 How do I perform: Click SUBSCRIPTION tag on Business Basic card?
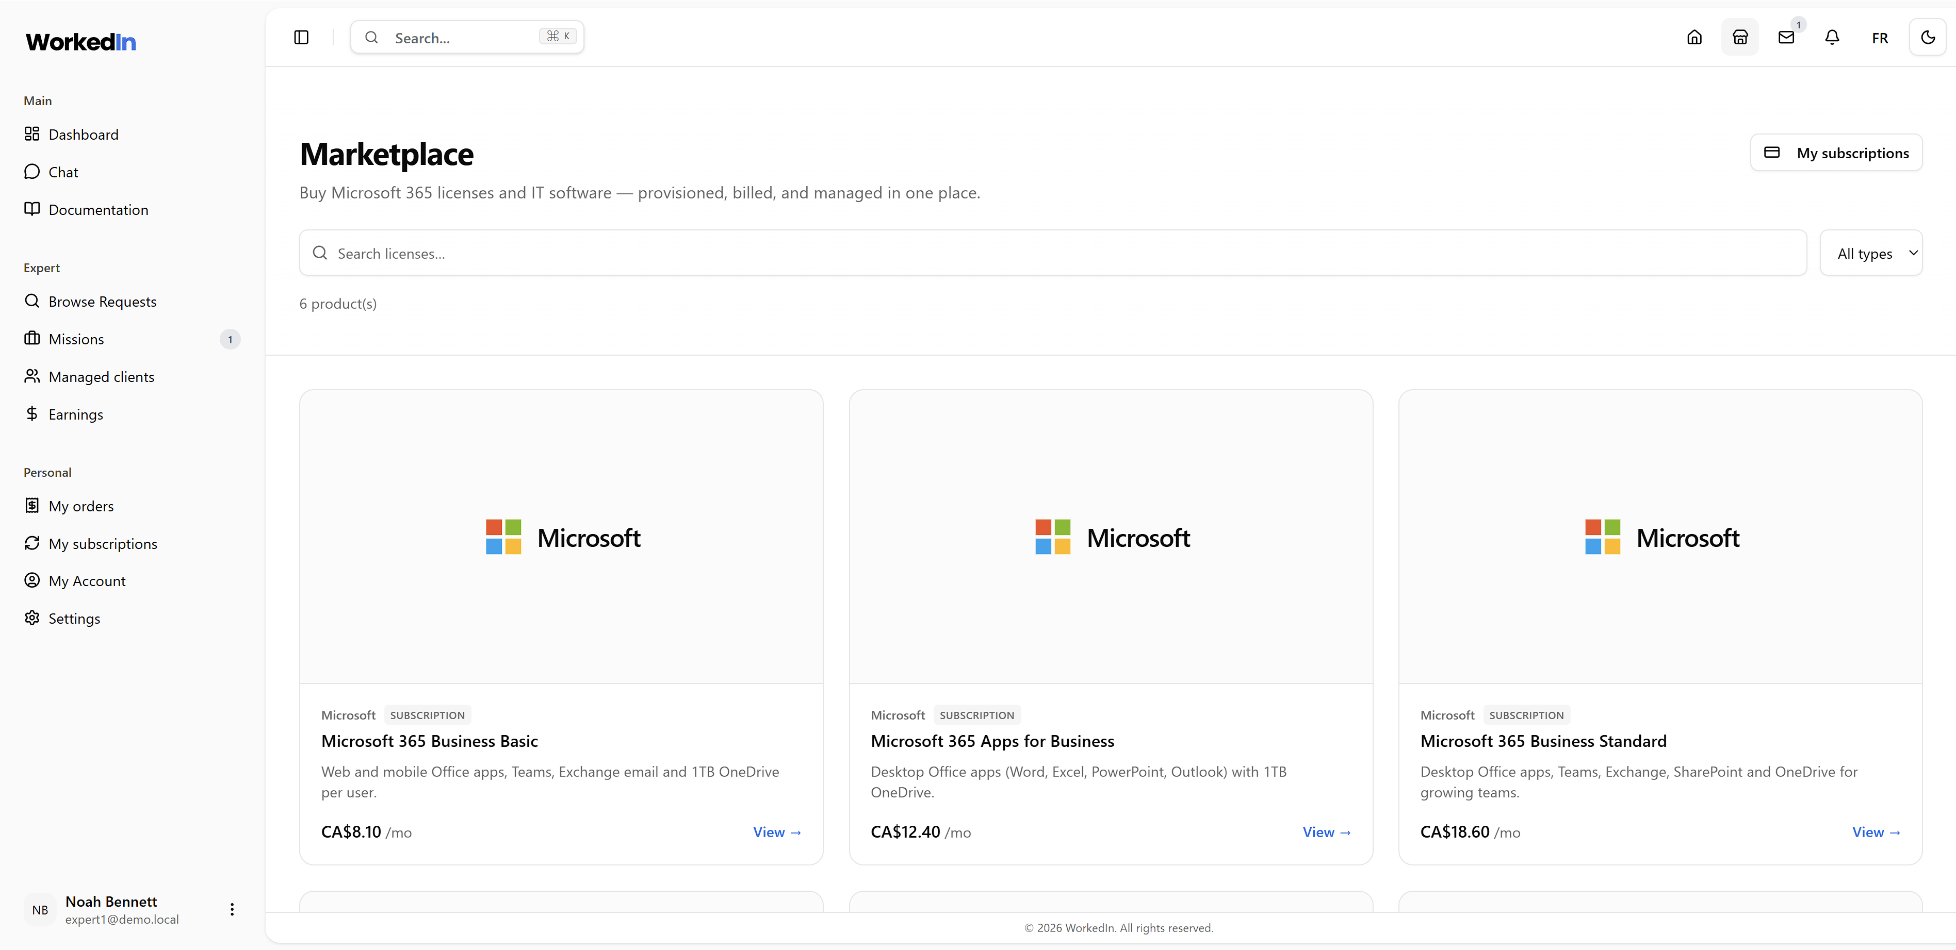pos(428,715)
